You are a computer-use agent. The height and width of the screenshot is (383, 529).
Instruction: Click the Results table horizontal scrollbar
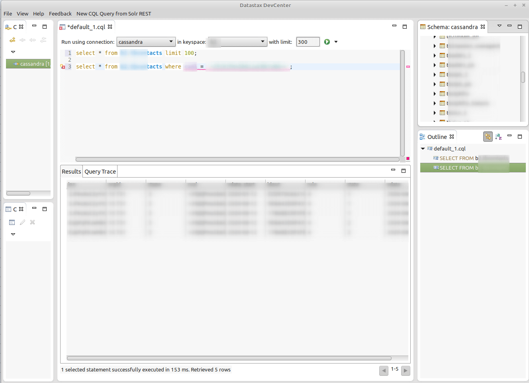click(229, 358)
